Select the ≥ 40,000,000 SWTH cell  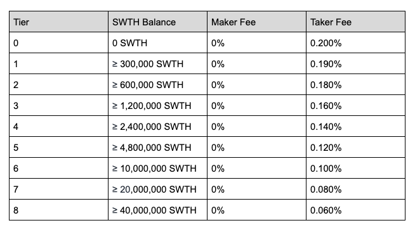click(158, 210)
